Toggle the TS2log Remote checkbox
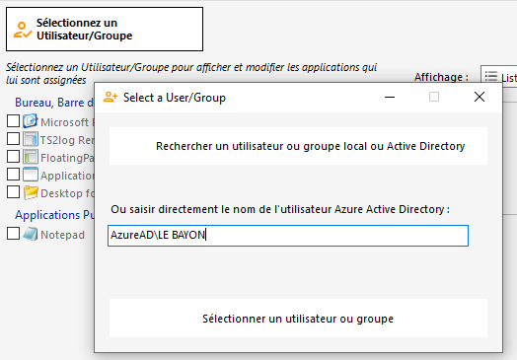517x360 pixels. coord(13,138)
